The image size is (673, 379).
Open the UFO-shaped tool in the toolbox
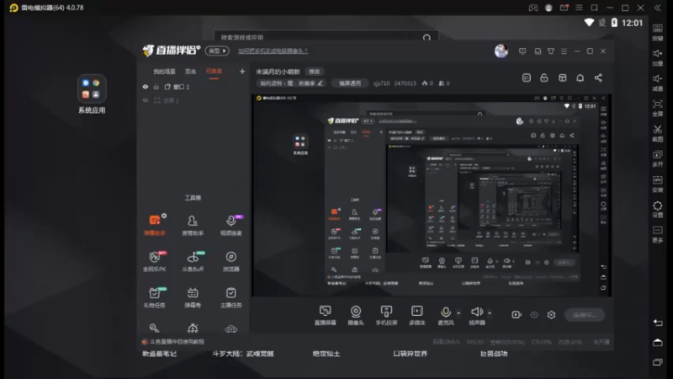(231, 329)
